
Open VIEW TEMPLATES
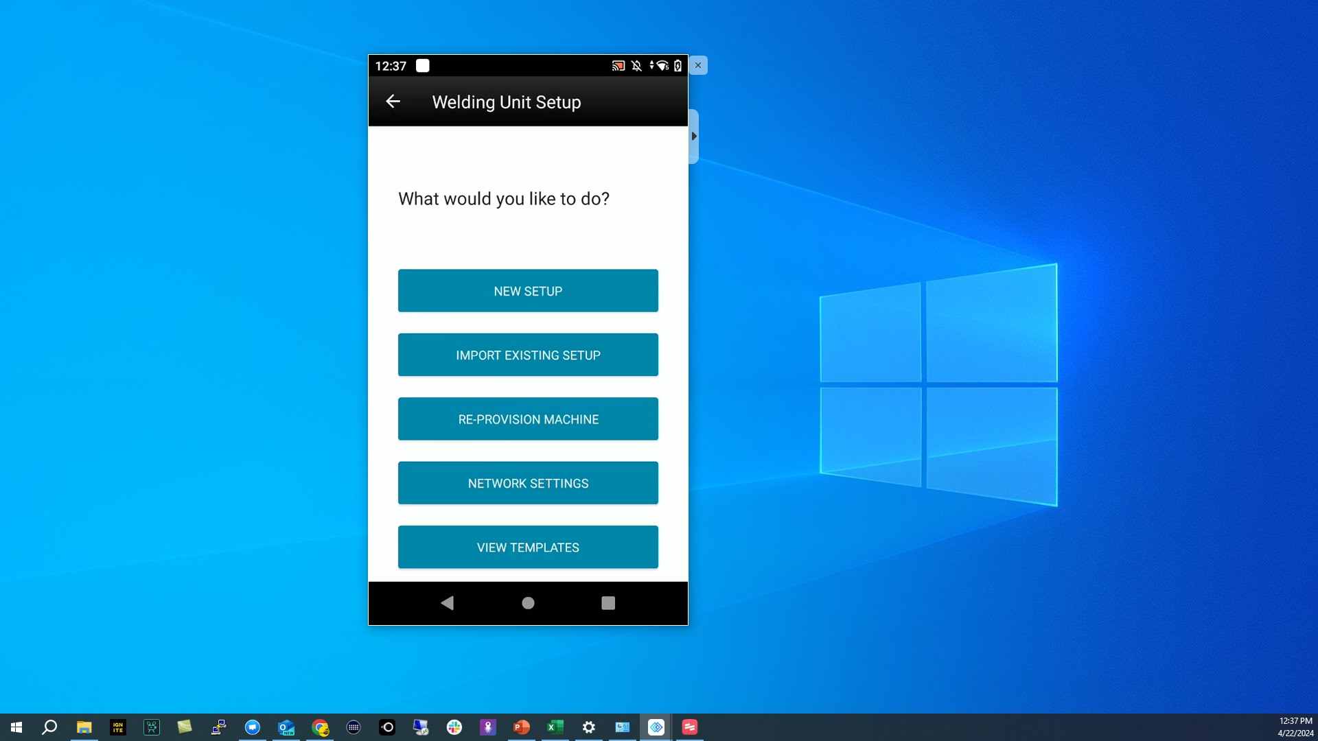(x=528, y=547)
